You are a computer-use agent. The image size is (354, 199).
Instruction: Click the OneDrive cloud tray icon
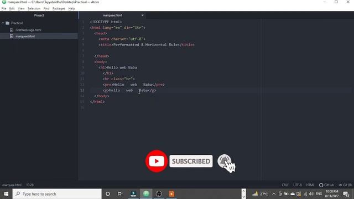pos(293,194)
